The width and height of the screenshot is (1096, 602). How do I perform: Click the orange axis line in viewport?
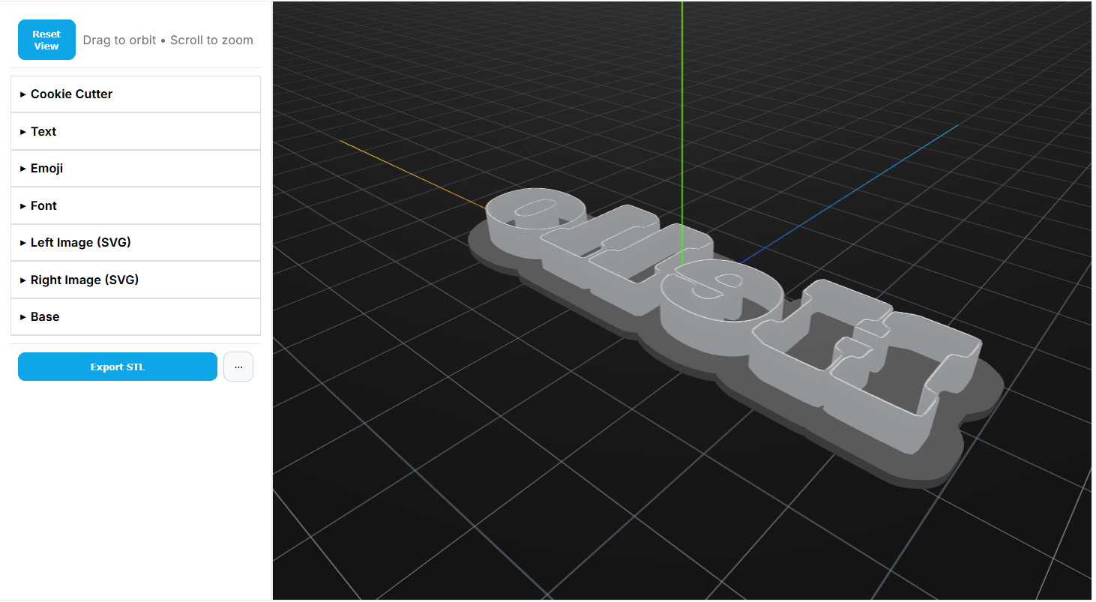pyautogui.click(x=412, y=172)
